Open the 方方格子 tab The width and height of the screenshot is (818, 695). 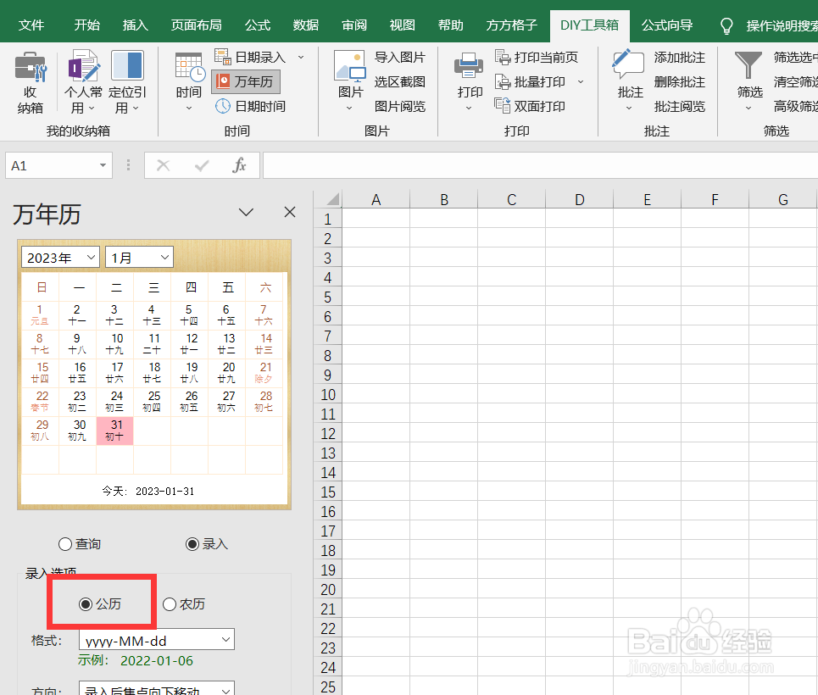511,25
